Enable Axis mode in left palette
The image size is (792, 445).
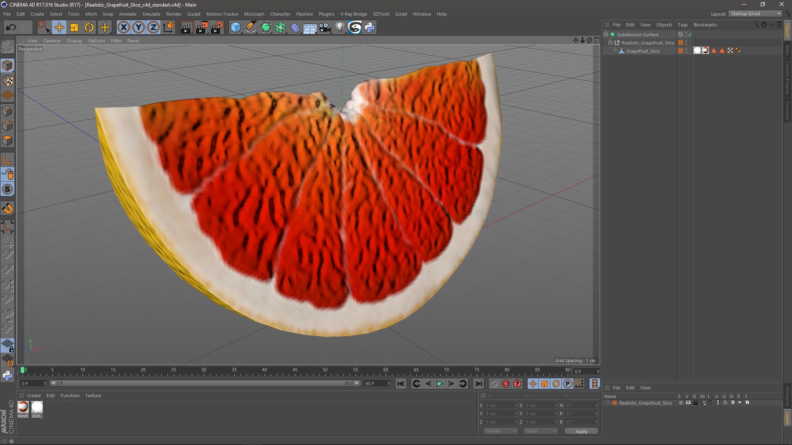[x=7, y=159]
